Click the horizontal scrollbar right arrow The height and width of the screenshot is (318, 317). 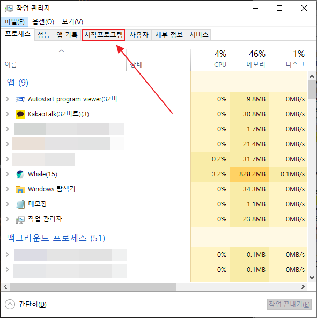point(303,287)
